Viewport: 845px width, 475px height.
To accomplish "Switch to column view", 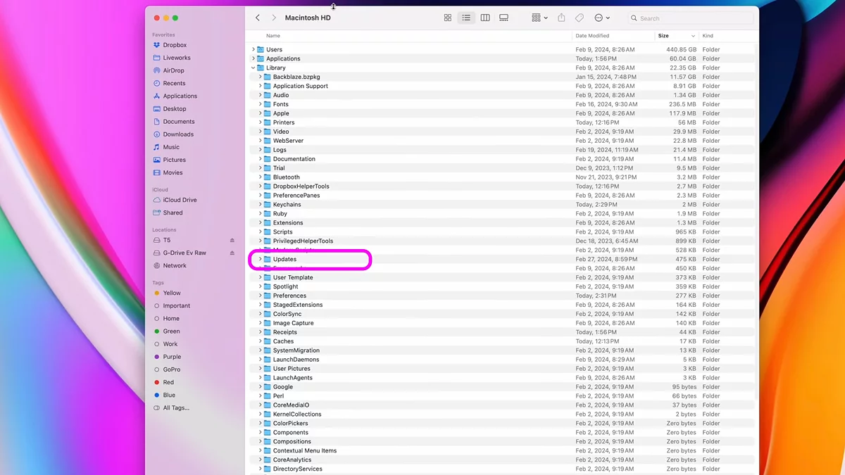I will pyautogui.click(x=485, y=18).
